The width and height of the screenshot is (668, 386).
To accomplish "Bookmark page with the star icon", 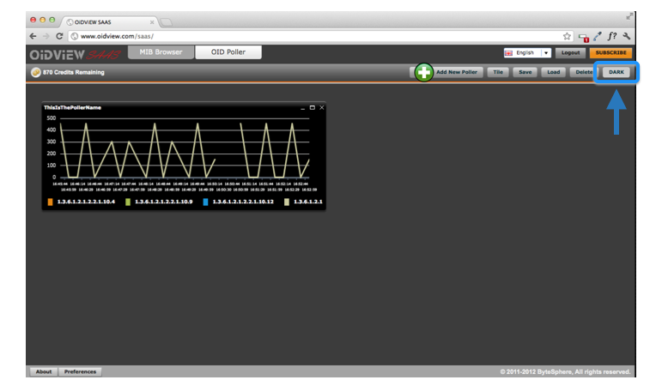I will click(568, 37).
